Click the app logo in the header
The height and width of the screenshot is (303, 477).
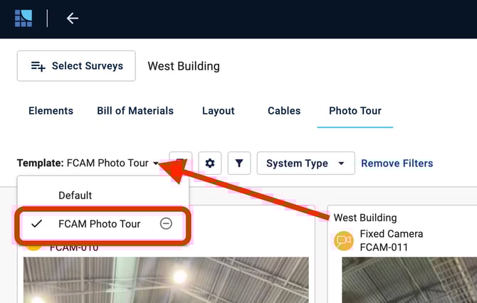pyautogui.click(x=23, y=18)
